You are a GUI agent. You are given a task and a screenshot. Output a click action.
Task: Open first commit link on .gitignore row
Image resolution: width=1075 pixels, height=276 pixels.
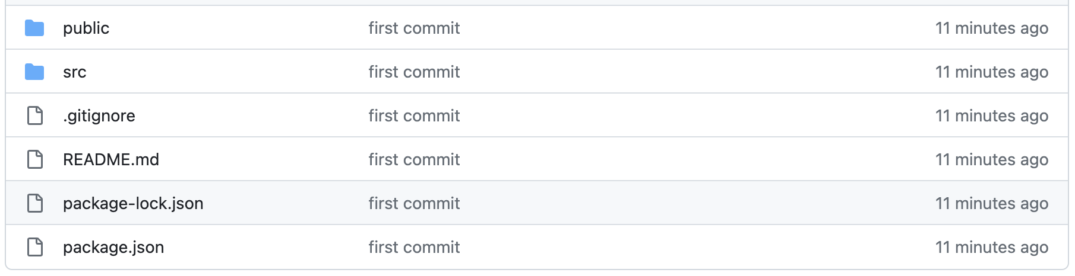click(x=414, y=115)
